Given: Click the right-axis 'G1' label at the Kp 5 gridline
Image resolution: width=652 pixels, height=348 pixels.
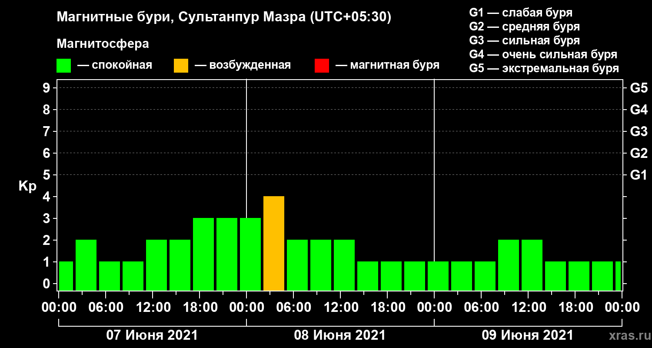Looking at the screenshot, I should pos(639,175).
